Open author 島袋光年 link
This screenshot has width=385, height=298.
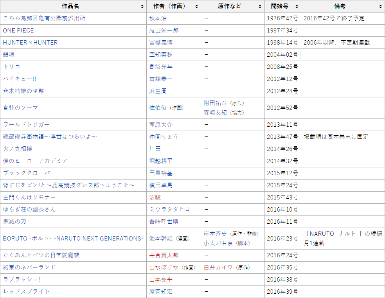(161, 67)
